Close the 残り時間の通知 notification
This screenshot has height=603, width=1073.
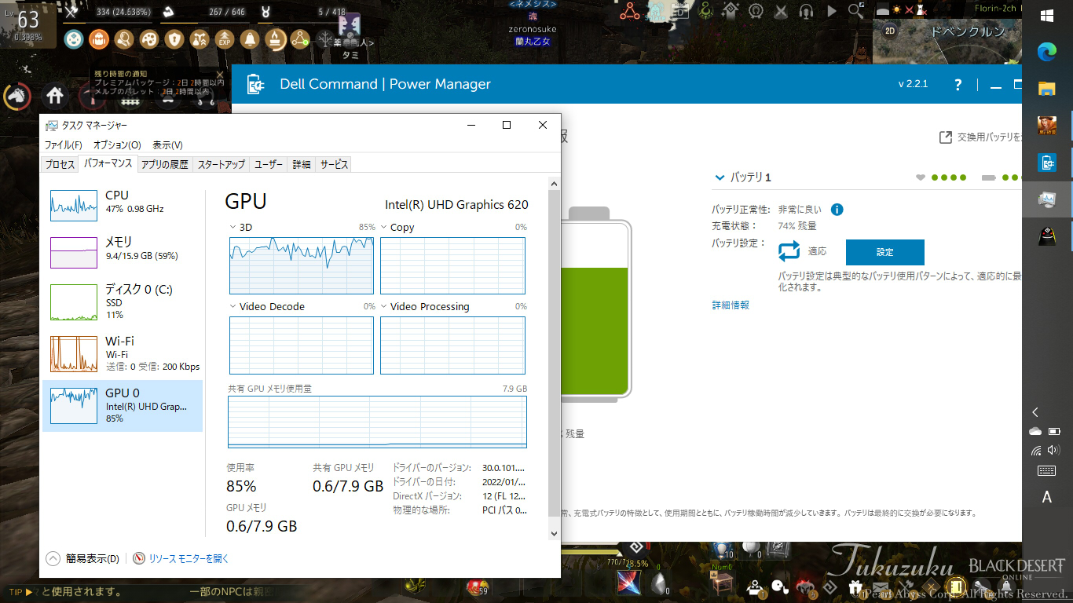click(220, 75)
